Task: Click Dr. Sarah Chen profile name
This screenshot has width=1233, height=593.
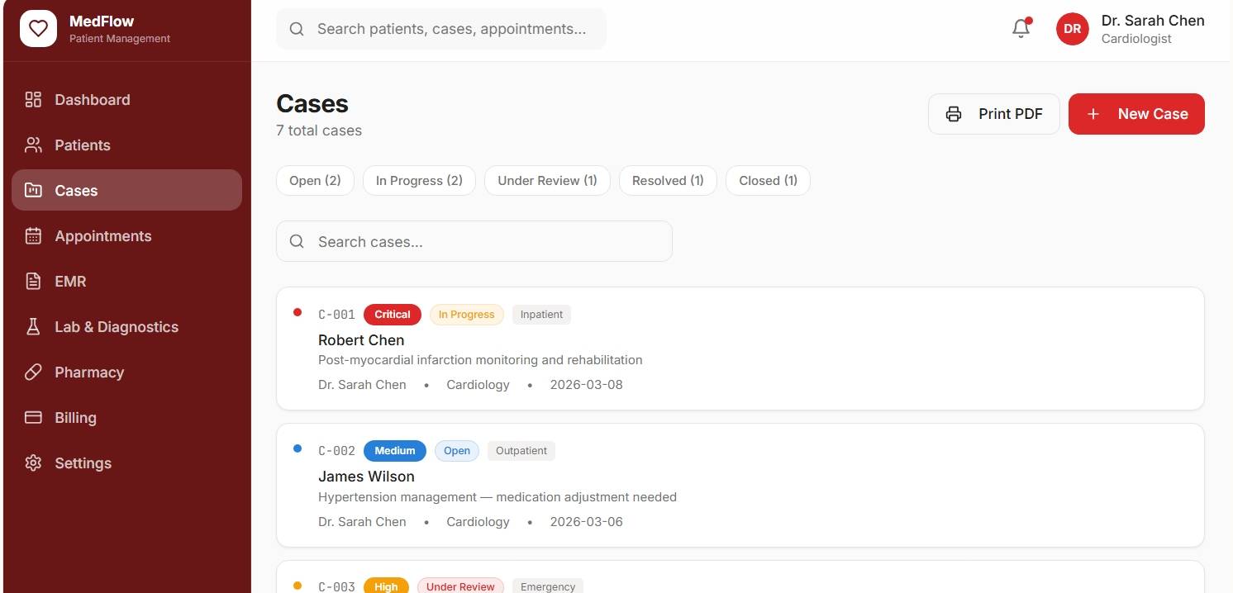Action: pyautogui.click(x=1153, y=21)
